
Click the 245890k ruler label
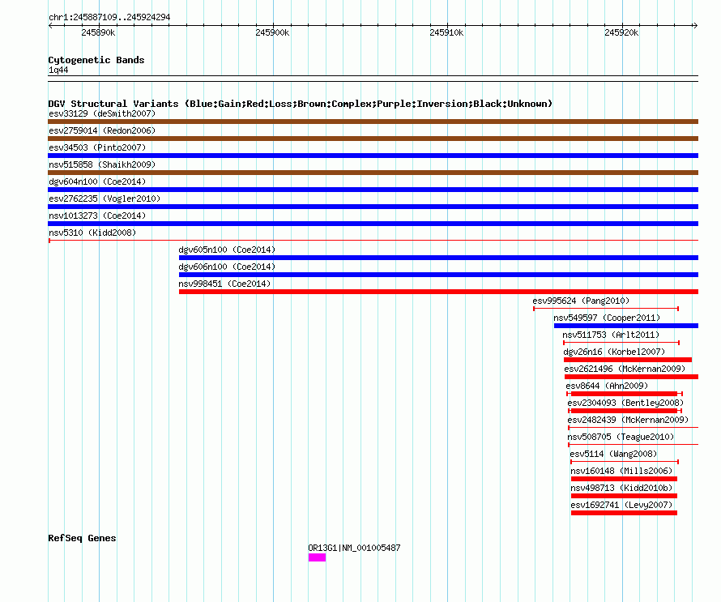(x=98, y=32)
